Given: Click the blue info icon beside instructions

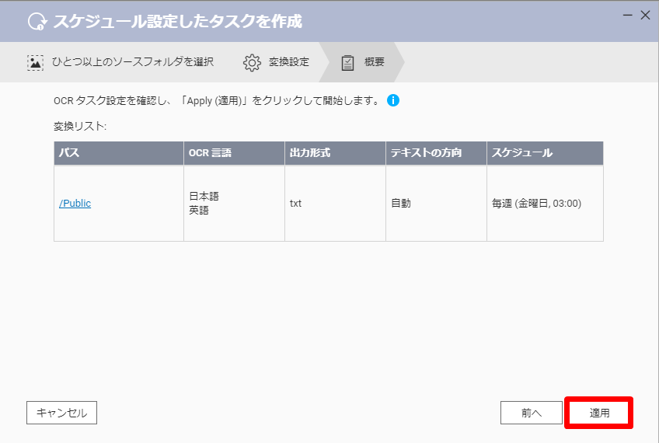Looking at the screenshot, I should [x=393, y=100].
